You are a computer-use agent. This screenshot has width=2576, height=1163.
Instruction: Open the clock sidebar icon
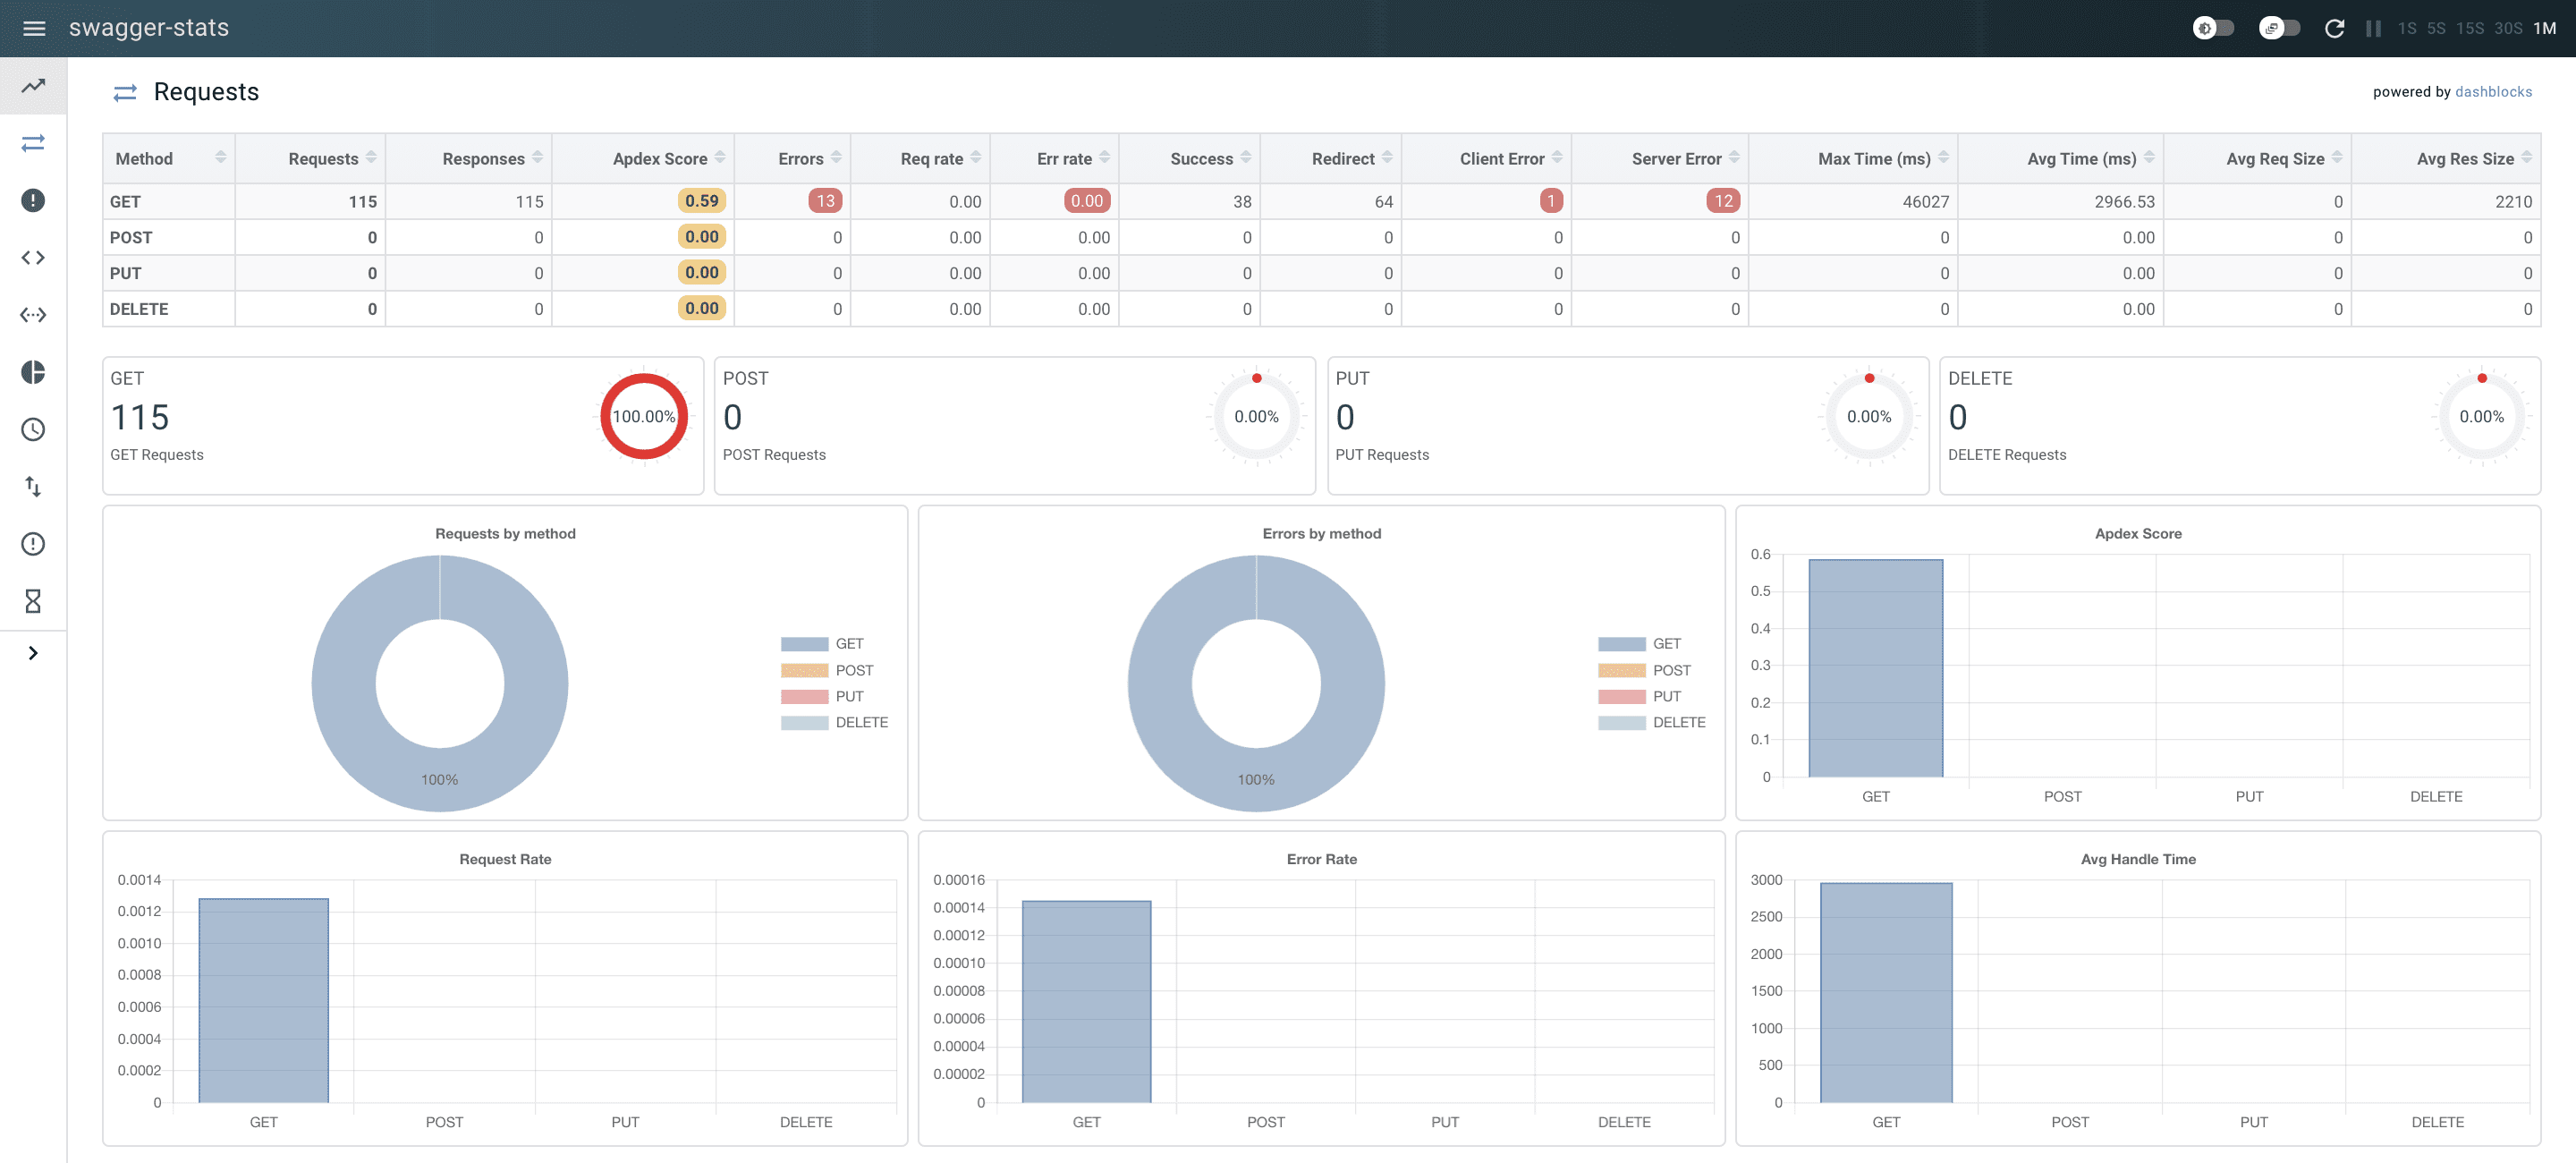point(33,429)
